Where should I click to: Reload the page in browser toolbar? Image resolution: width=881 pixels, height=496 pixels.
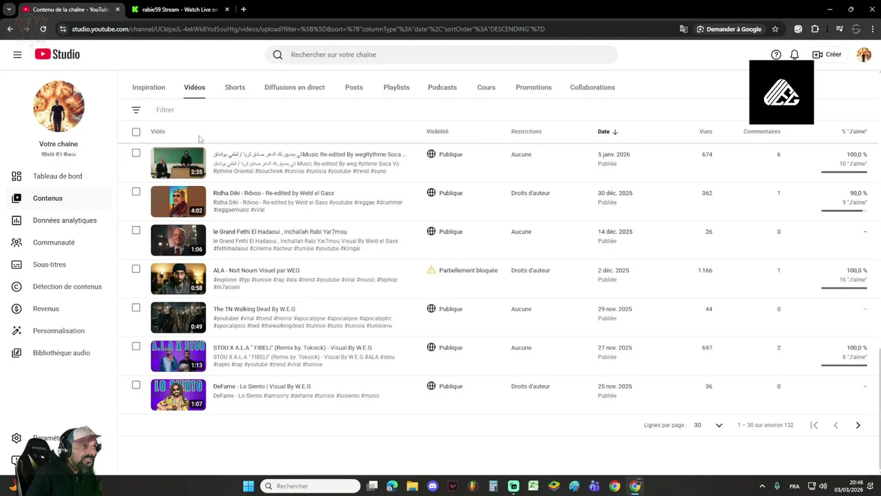tap(43, 29)
